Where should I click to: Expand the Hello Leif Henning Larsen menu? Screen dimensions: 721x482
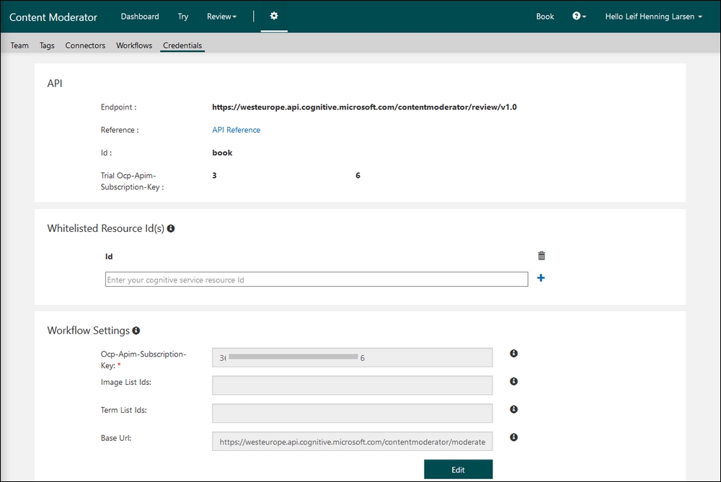click(653, 17)
